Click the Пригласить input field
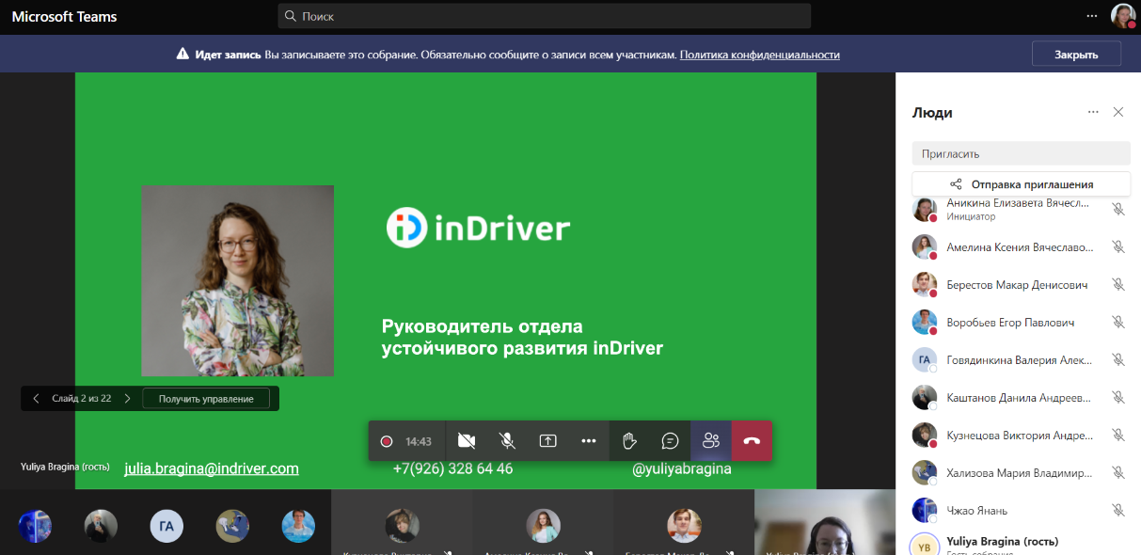The width and height of the screenshot is (1141, 555). (x=1022, y=153)
